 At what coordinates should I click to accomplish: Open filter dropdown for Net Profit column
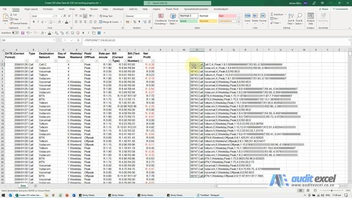coord(153,61)
